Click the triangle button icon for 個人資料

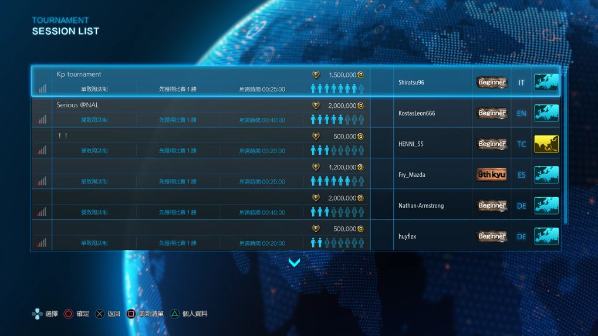(x=175, y=314)
